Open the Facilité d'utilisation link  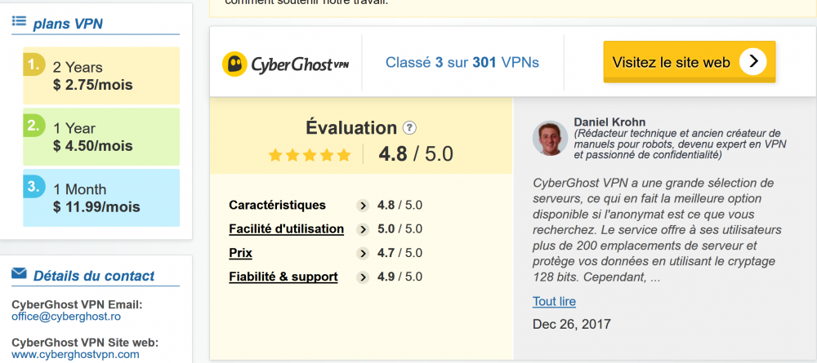(286, 229)
